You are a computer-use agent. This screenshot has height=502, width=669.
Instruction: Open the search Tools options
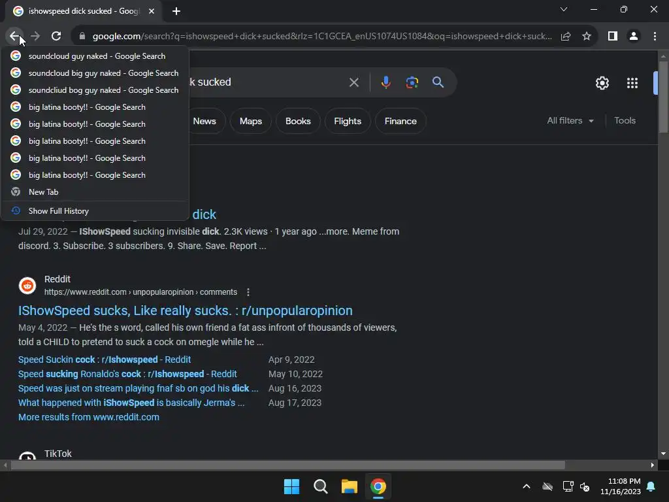pos(625,121)
